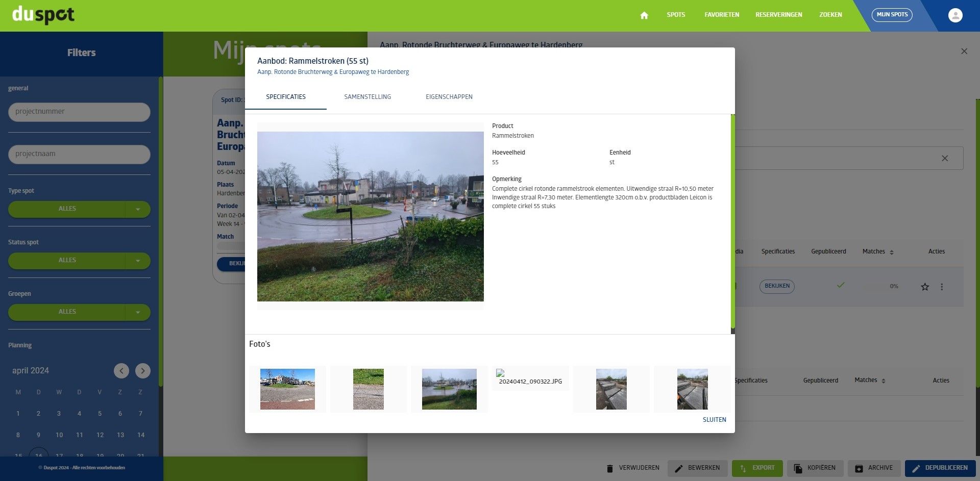Click Sluiten to close the dialog
This screenshot has width=980, height=481.
tap(714, 420)
